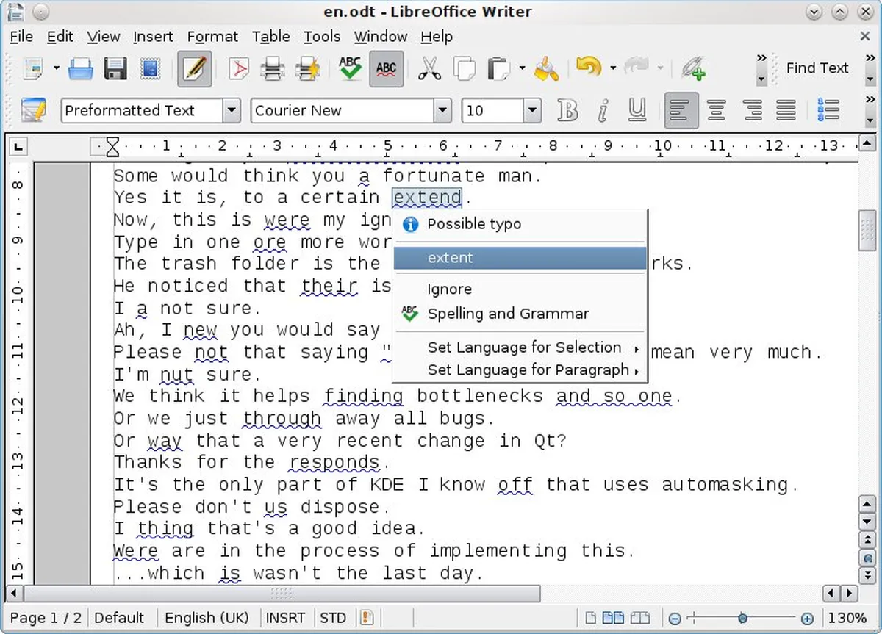This screenshot has height=634, width=882.
Task: Select Ignore in the context menu
Action: click(520, 289)
